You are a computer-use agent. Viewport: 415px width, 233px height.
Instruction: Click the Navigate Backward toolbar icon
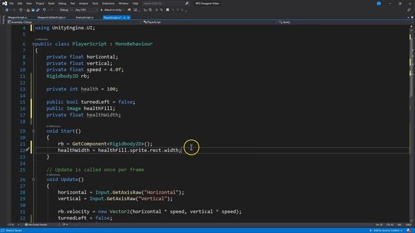click(6, 10)
